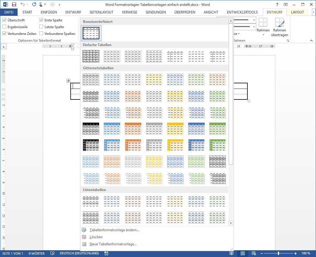Select the green header grid table style
This screenshot has height=257, width=316.
218,129
